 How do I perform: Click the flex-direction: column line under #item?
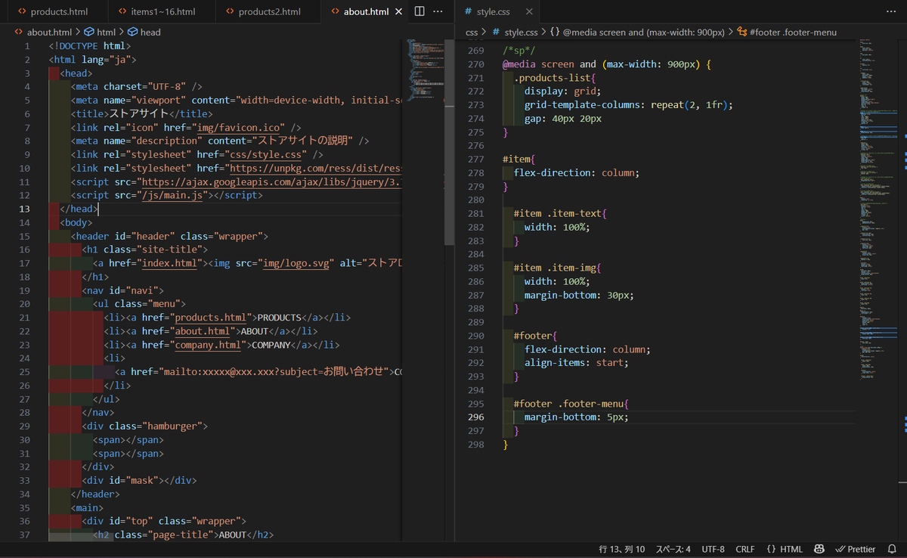coord(577,172)
